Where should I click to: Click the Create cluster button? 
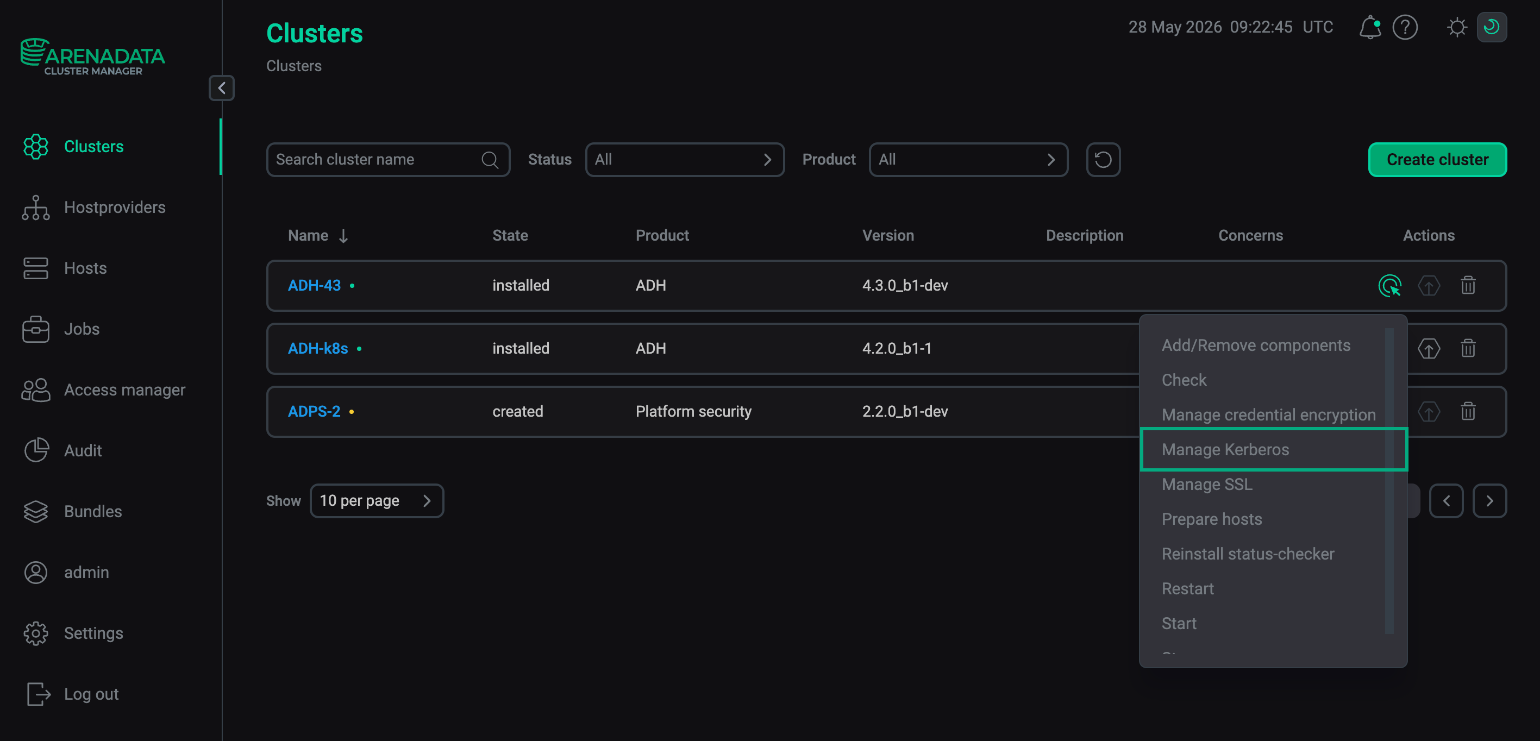(1437, 160)
